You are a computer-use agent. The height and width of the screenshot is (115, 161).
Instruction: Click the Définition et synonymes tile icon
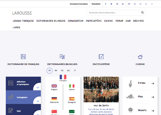coord(10,83)
